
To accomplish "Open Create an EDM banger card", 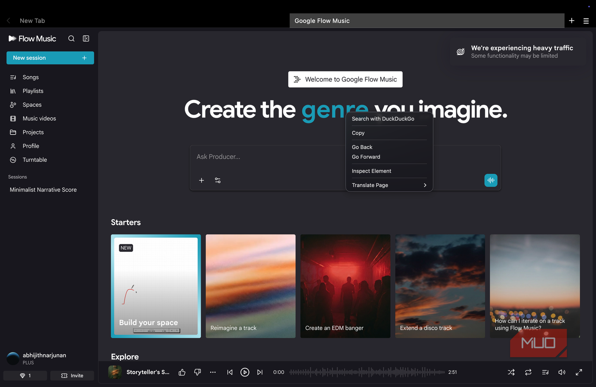I will pos(345,286).
